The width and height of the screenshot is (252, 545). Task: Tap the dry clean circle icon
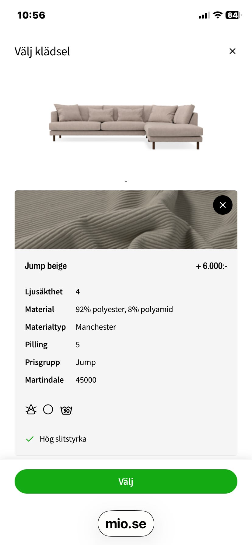coord(48,409)
